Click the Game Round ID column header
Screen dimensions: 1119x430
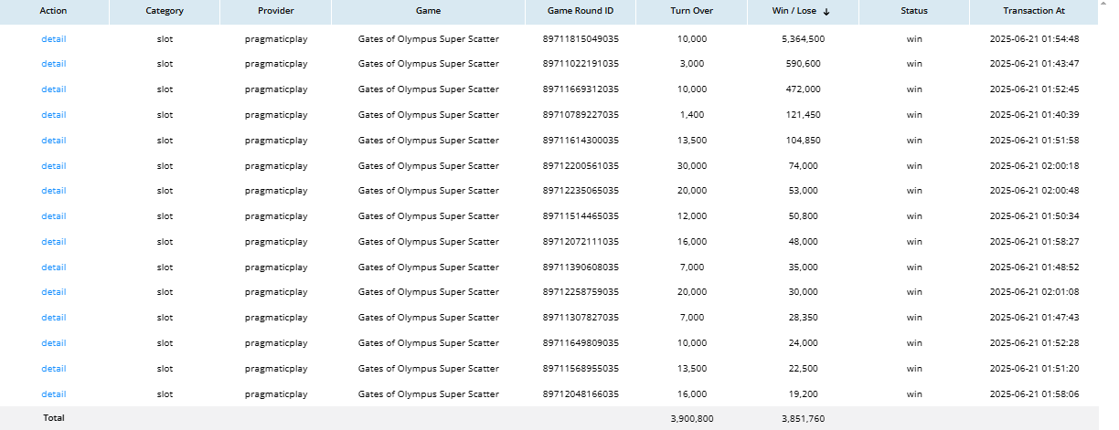[x=580, y=11]
